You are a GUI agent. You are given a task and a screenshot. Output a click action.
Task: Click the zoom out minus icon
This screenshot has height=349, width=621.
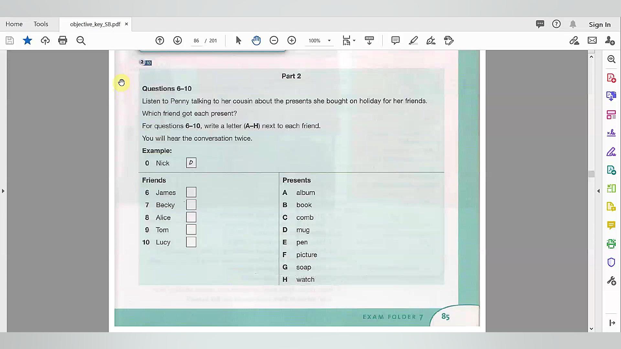tap(274, 40)
